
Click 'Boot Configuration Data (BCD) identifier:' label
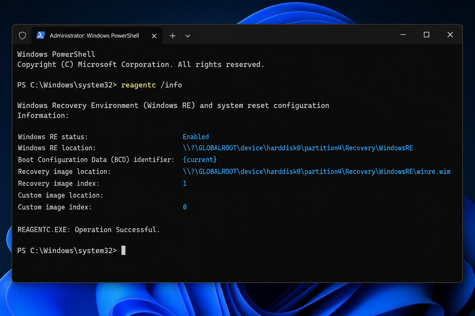[x=96, y=160]
